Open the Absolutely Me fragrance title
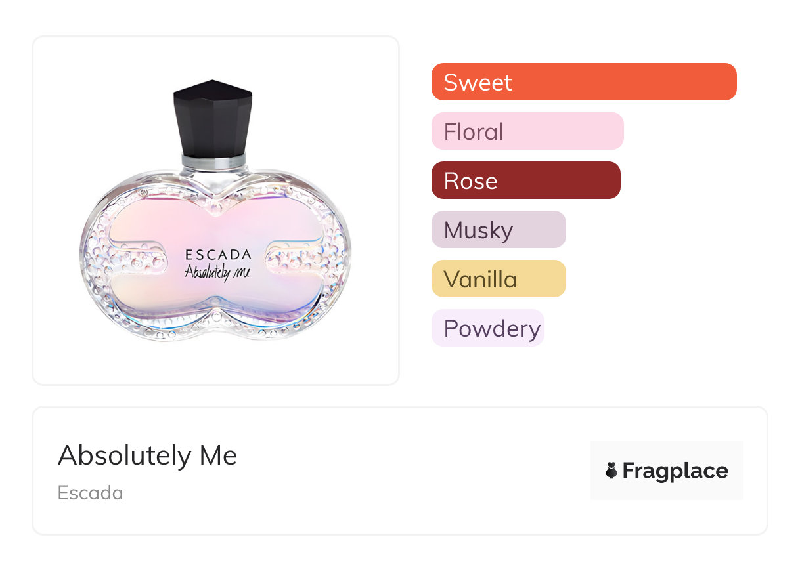This screenshot has width=800, height=567. [147, 455]
